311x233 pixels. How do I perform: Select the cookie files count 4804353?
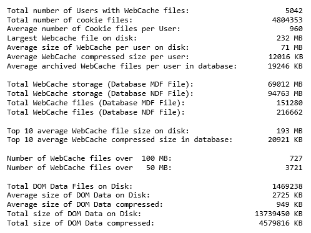(287, 20)
